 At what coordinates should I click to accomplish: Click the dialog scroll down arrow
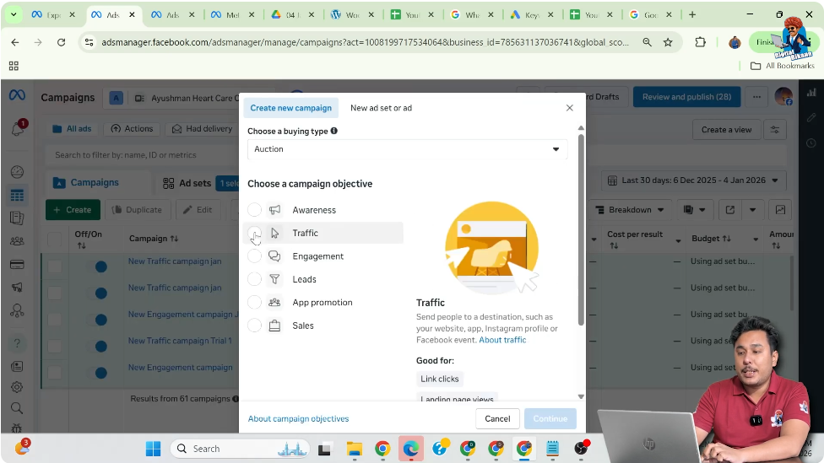pos(581,397)
